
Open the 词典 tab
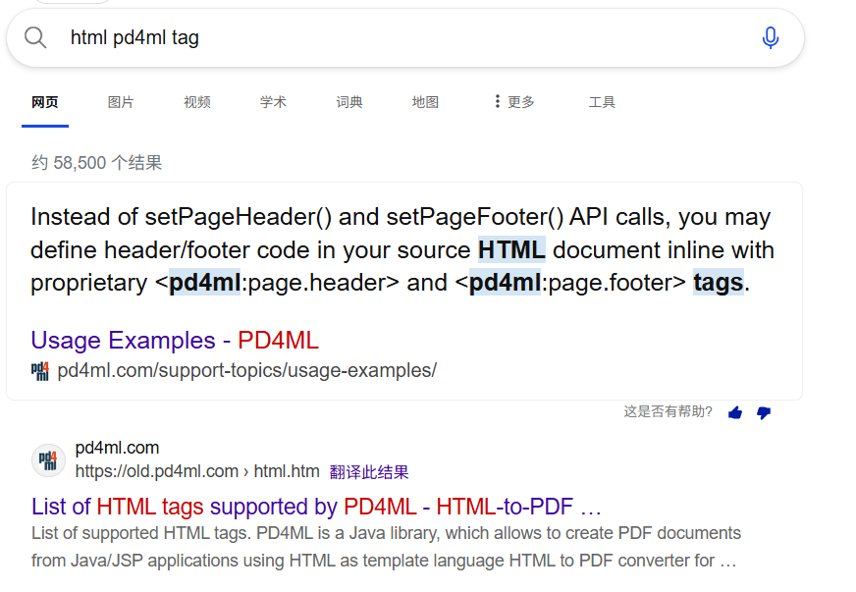(x=349, y=102)
